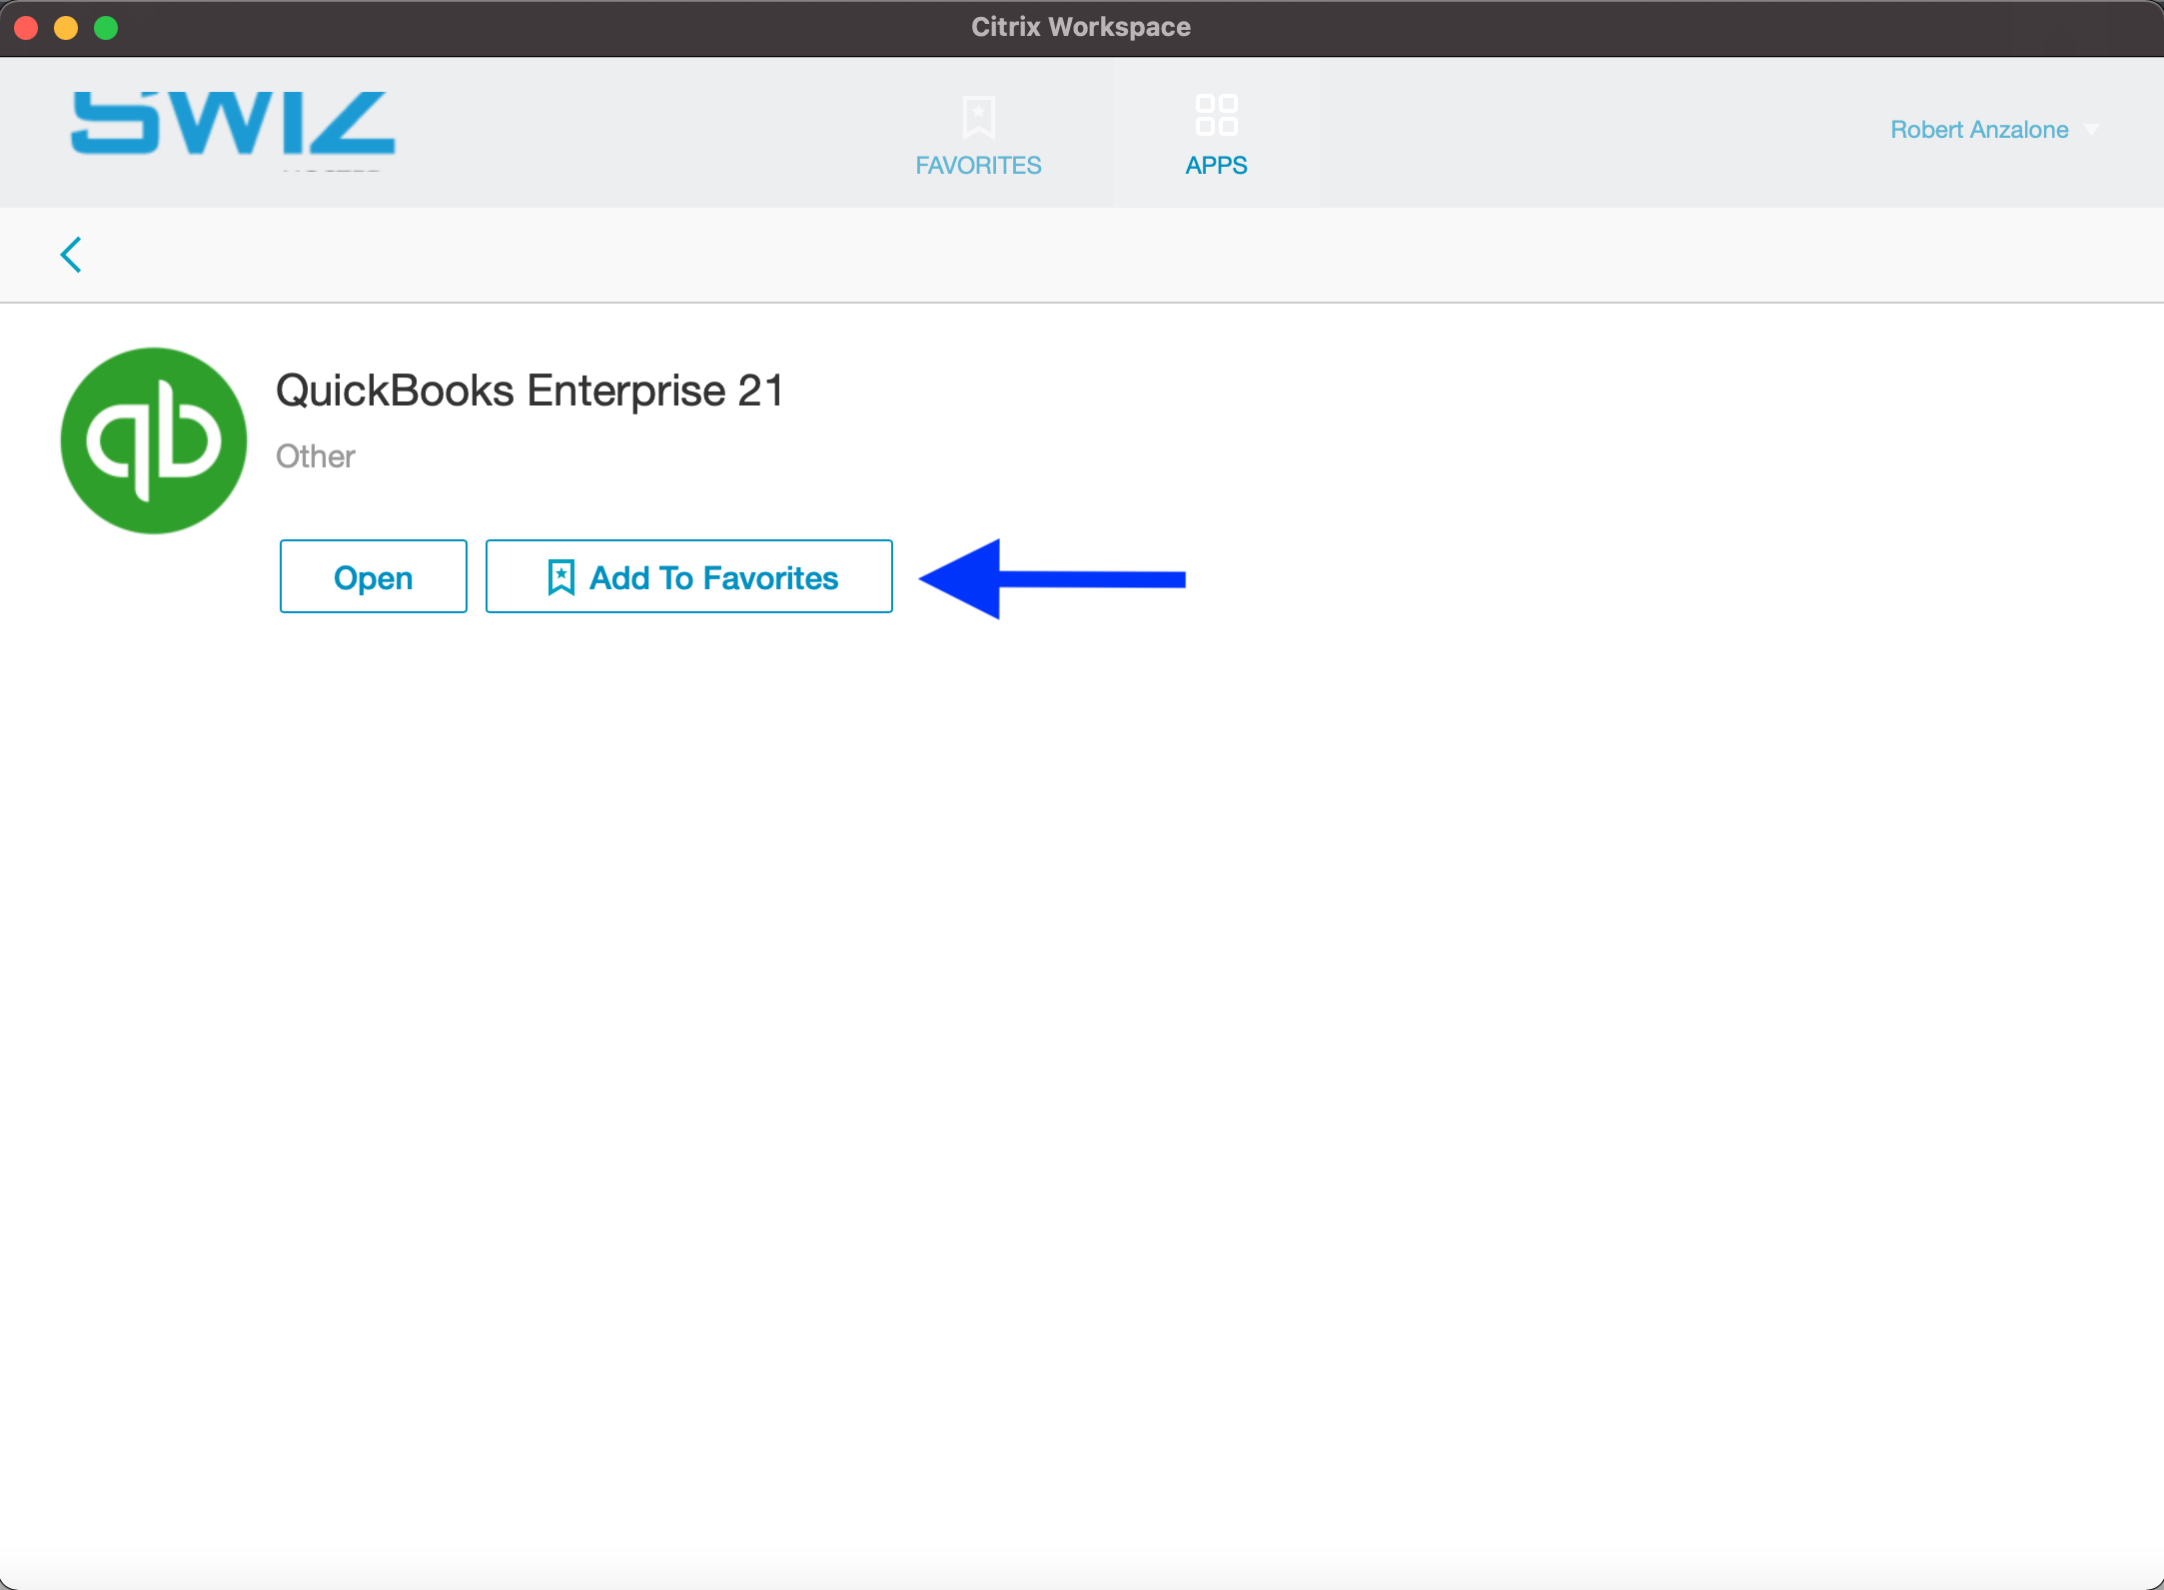Click the QuickBooks Enterprise 21 icon
Viewport: 2164px width, 1590px height.
coord(151,438)
